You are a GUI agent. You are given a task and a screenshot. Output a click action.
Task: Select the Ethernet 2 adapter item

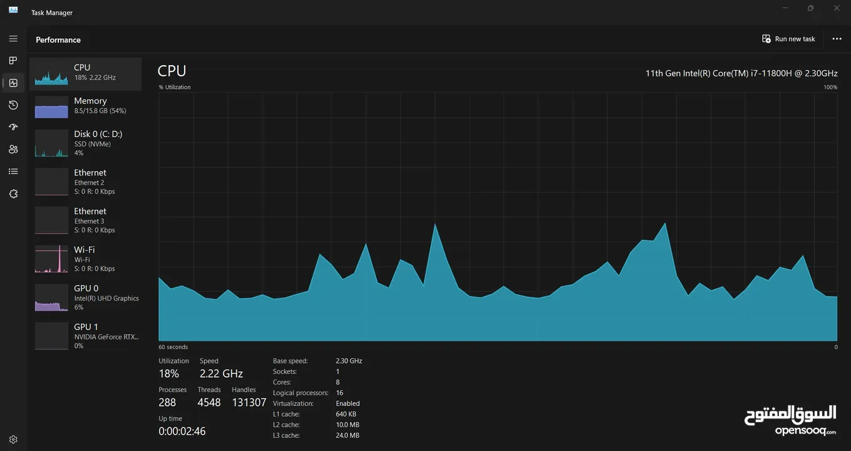pyautogui.click(x=85, y=182)
